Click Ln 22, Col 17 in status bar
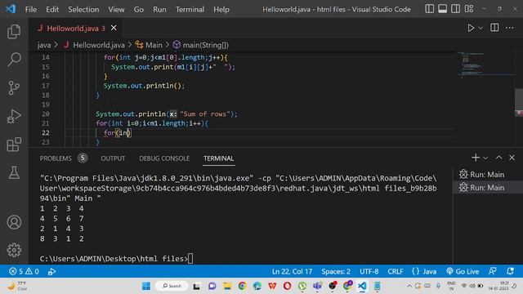The image size is (523, 294). pyautogui.click(x=292, y=272)
